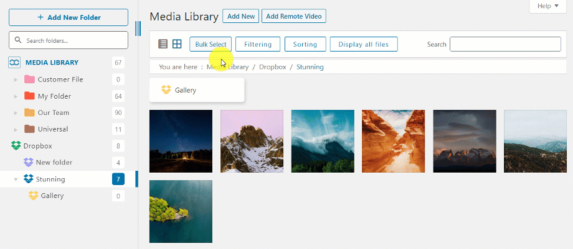Click the yellow Gallery Dropbox icon in tree
The height and width of the screenshot is (249, 573).
[x=34, y=196]
